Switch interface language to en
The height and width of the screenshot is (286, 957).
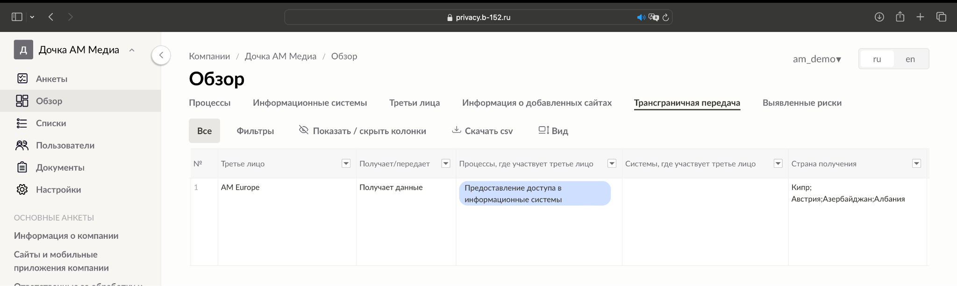point(910,59)
